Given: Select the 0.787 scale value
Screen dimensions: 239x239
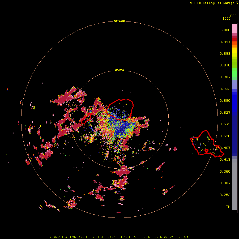Looking at the screenshot, I should tap(225, 77).
